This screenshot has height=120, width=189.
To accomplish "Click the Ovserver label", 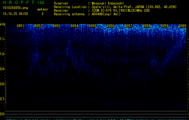I will tap(61, 3).
